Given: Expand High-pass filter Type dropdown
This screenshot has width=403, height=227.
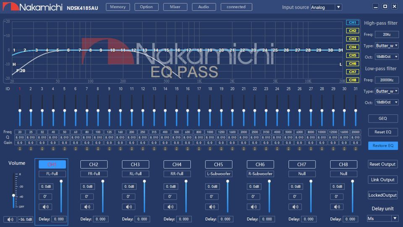Looking at the screenshot, I should click(387, 45).
